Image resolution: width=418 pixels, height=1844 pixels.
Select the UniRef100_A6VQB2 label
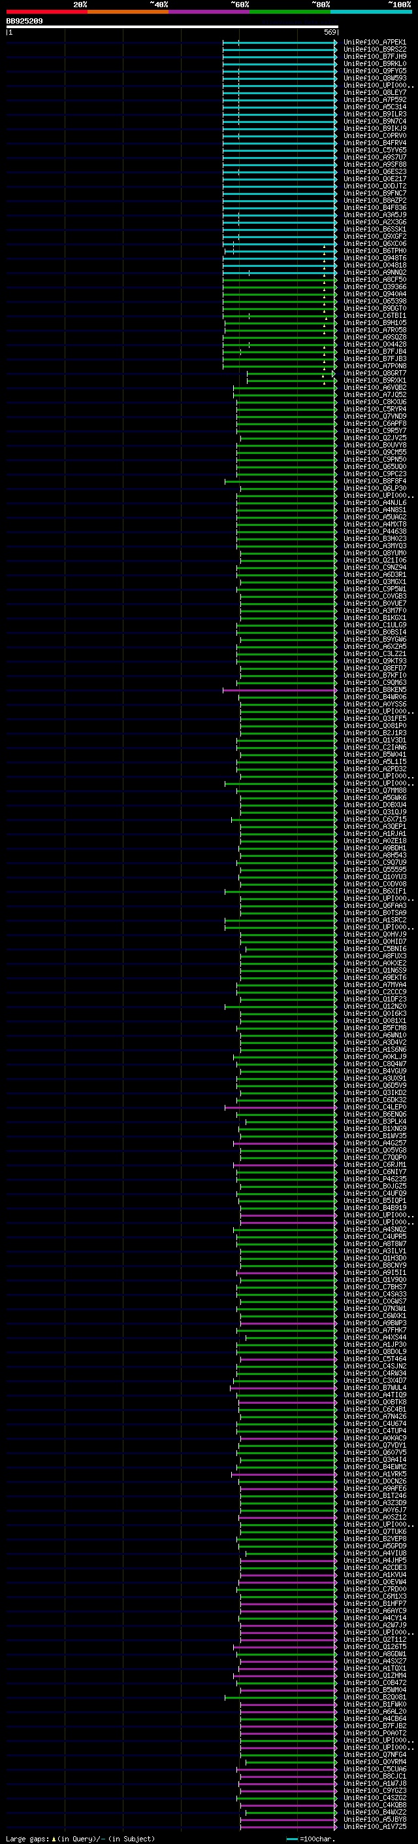(374, 388)
